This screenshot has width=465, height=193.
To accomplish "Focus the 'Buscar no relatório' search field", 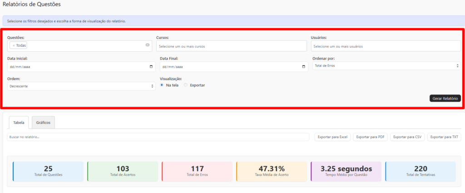I will pos(158,137).
